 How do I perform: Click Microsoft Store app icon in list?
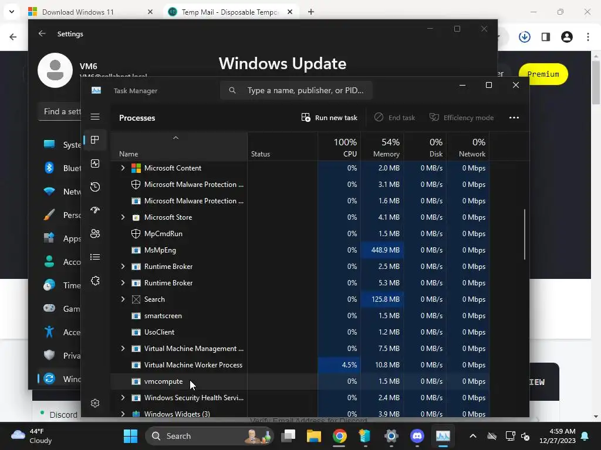click(136, 217)
